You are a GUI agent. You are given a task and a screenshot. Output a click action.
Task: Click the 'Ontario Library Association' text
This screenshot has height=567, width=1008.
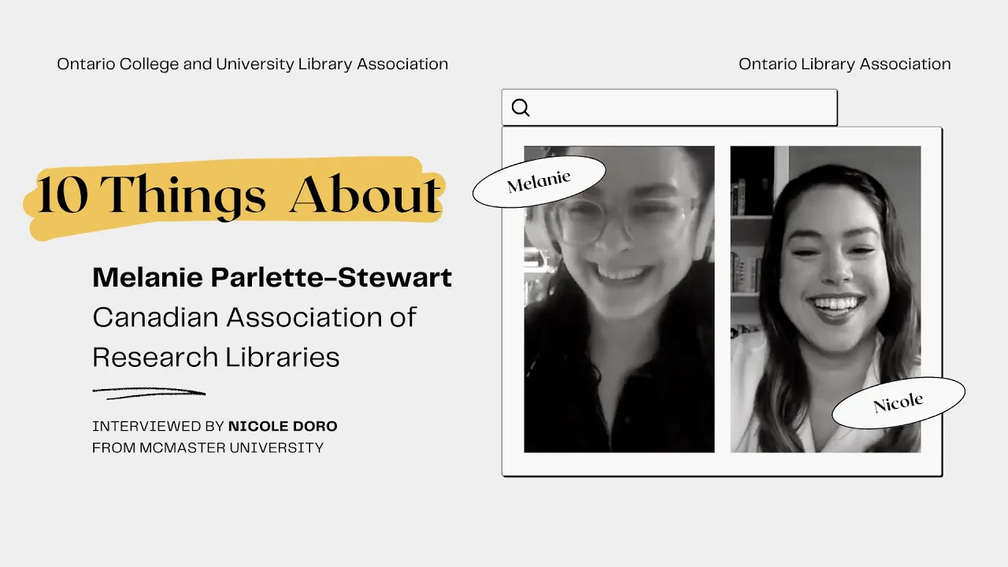pos(845,65)
